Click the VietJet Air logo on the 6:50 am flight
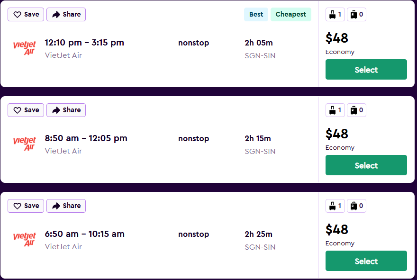Viewport: 417px width, 280px height. click(x=25, y=239)
